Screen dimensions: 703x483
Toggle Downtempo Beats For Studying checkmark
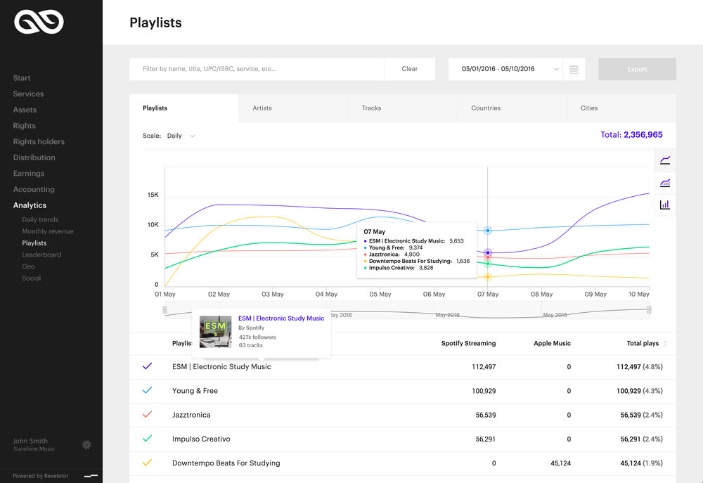(x=147, y=463)
